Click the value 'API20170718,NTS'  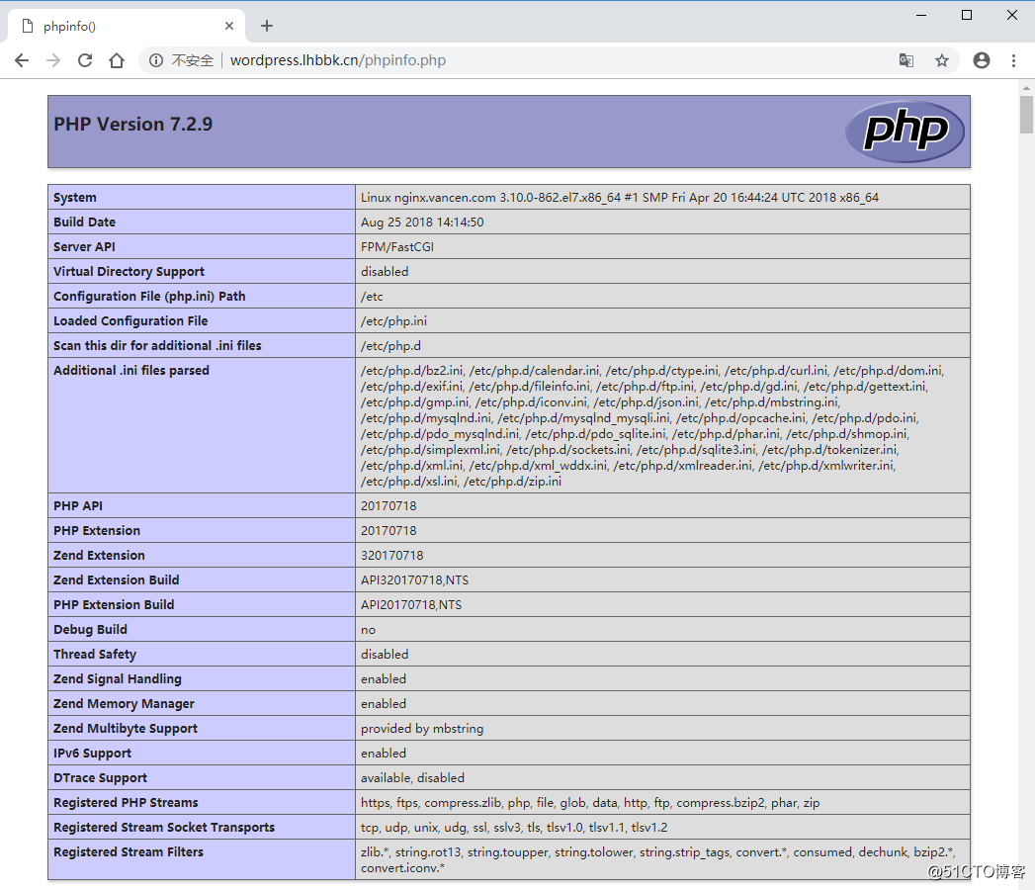411,605
